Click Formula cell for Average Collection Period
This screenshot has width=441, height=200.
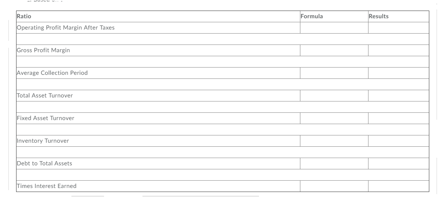[334, 73]
